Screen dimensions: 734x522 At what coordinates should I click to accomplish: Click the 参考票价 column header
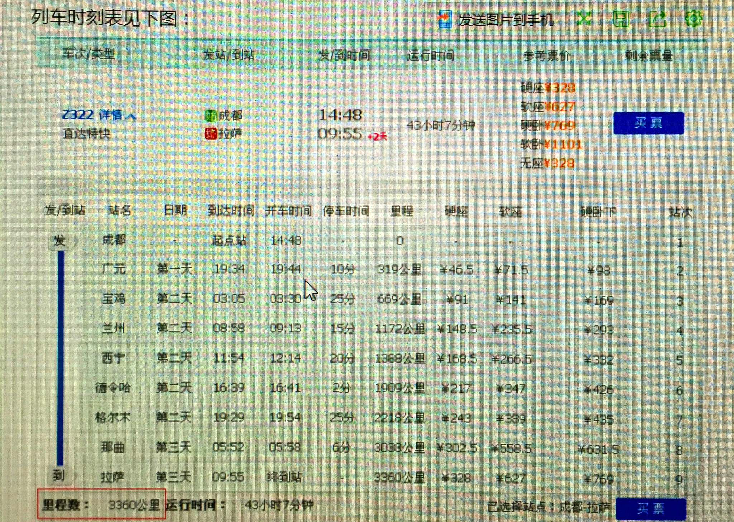tap(546, 56)
